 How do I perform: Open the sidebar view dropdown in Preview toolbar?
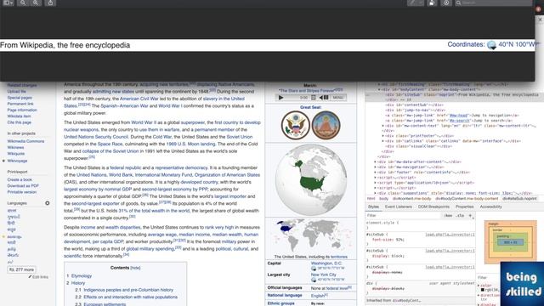click(x=8, y=3)
